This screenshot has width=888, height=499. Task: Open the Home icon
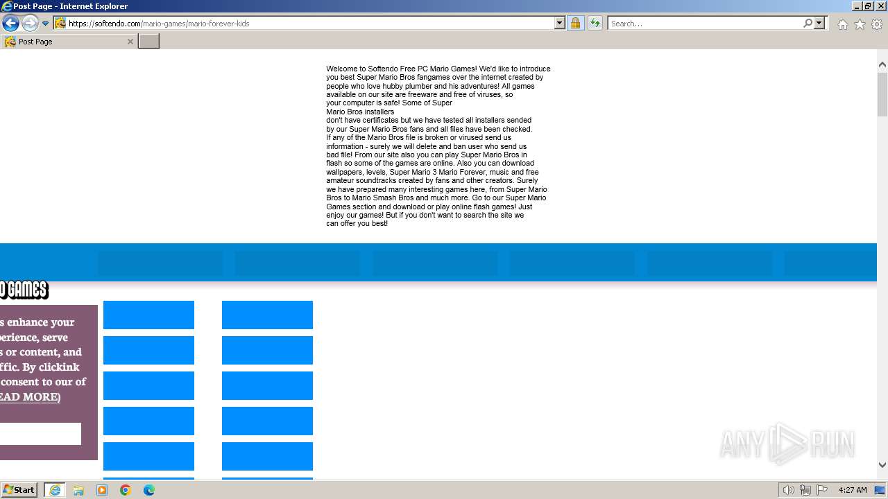coord(842,24)
